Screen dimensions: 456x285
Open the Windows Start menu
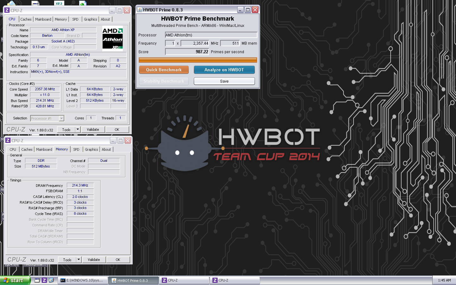(15, 280)
